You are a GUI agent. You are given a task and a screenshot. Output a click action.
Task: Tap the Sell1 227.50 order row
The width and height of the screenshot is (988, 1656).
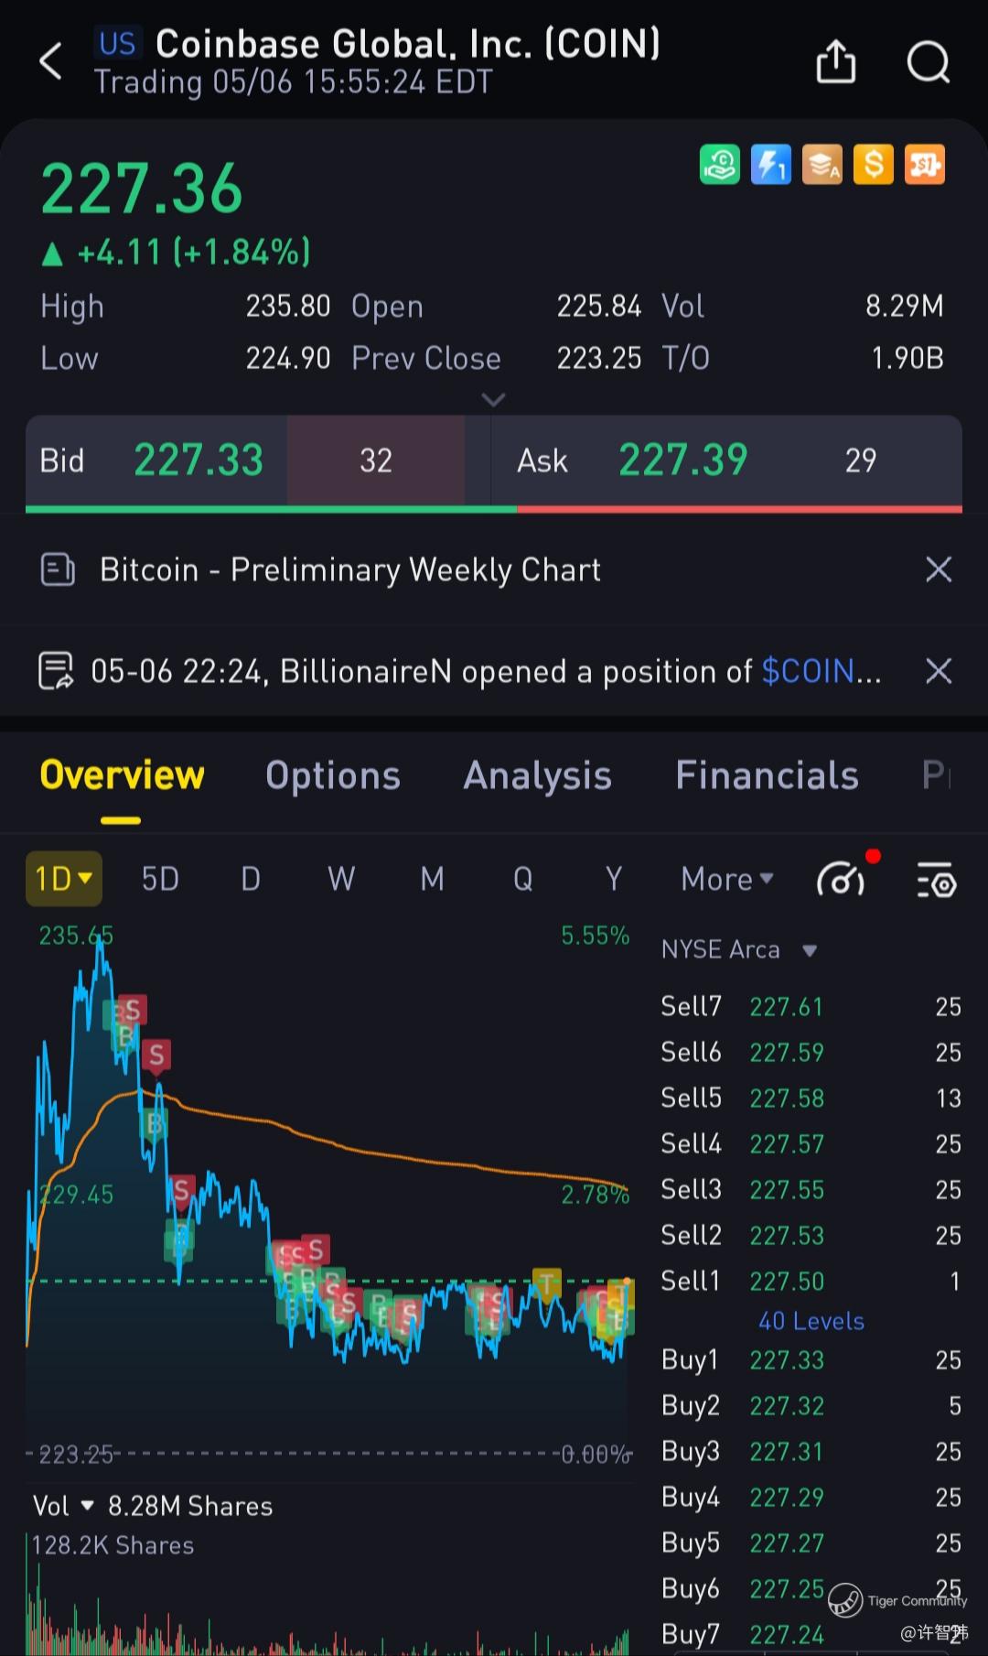(x=811, y=1282)
